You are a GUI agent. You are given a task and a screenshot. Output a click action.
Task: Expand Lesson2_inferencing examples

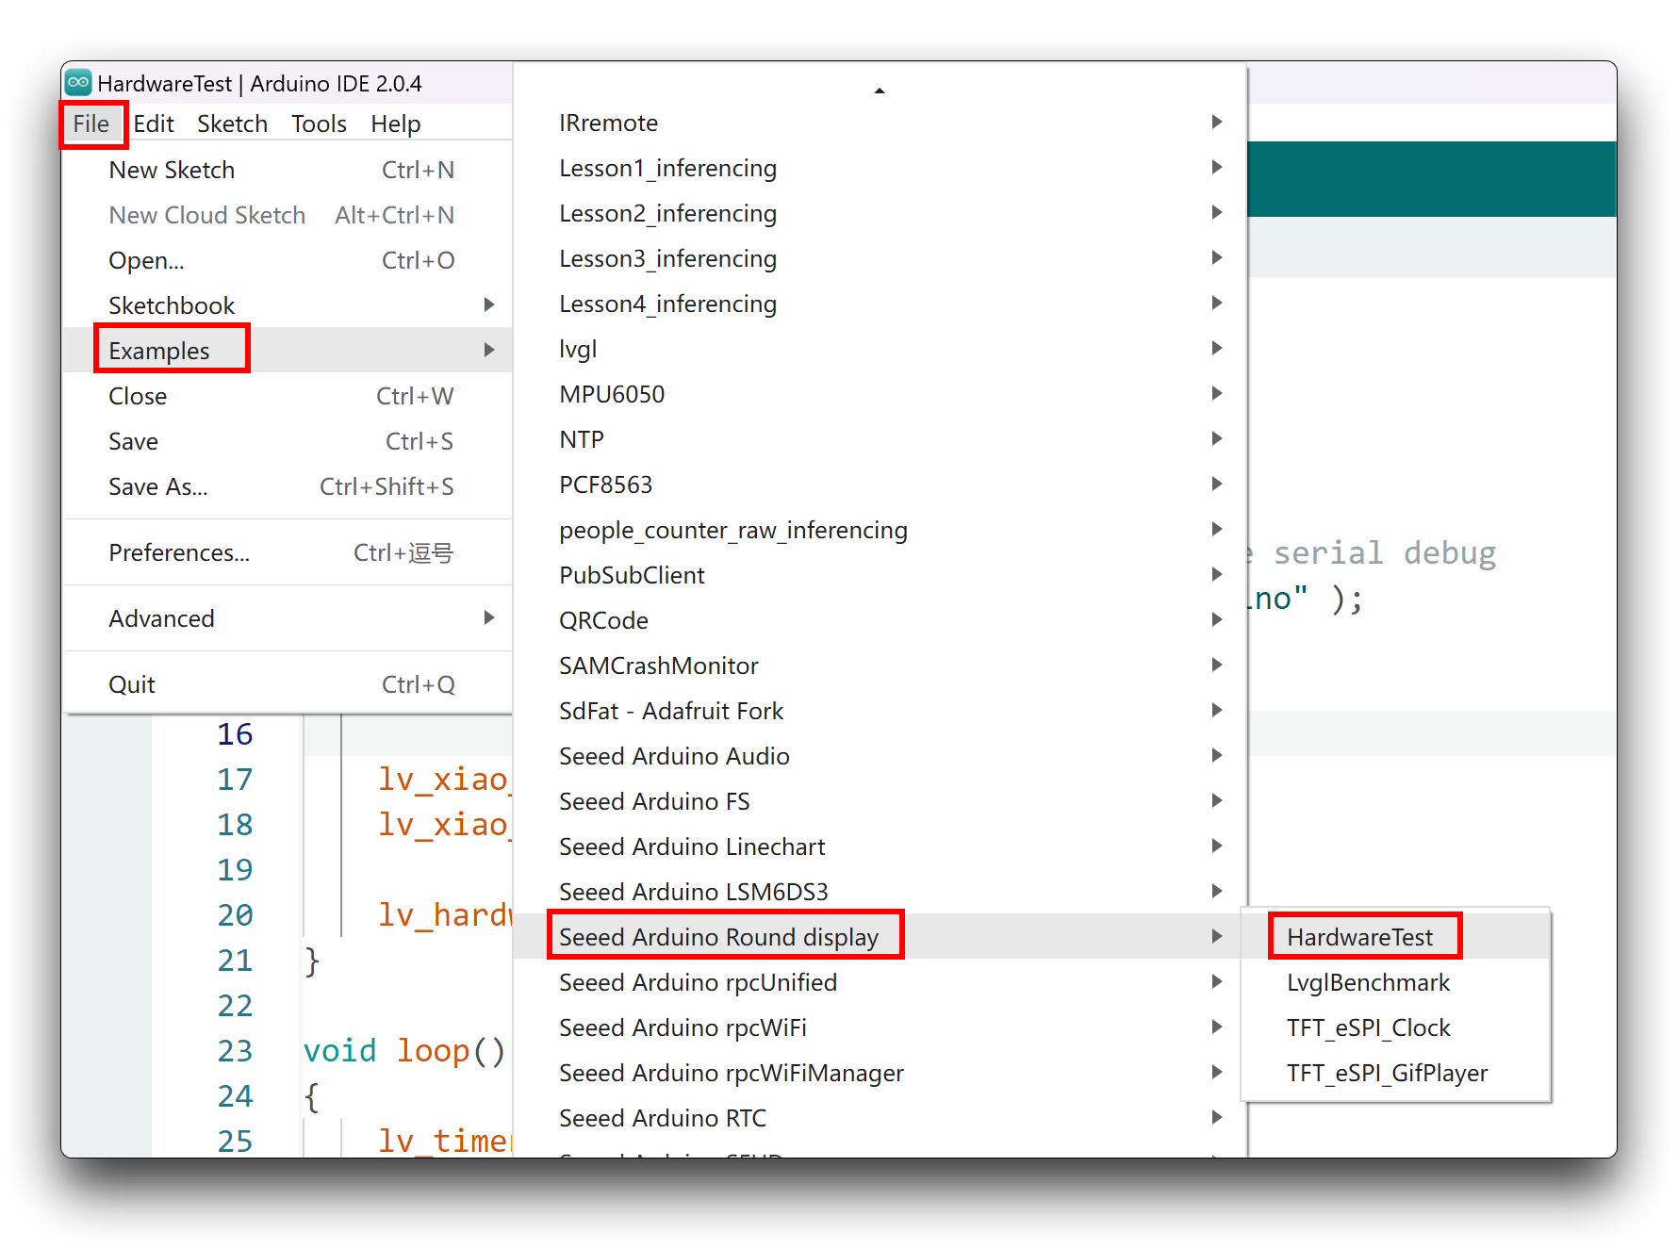click(880, 213)
